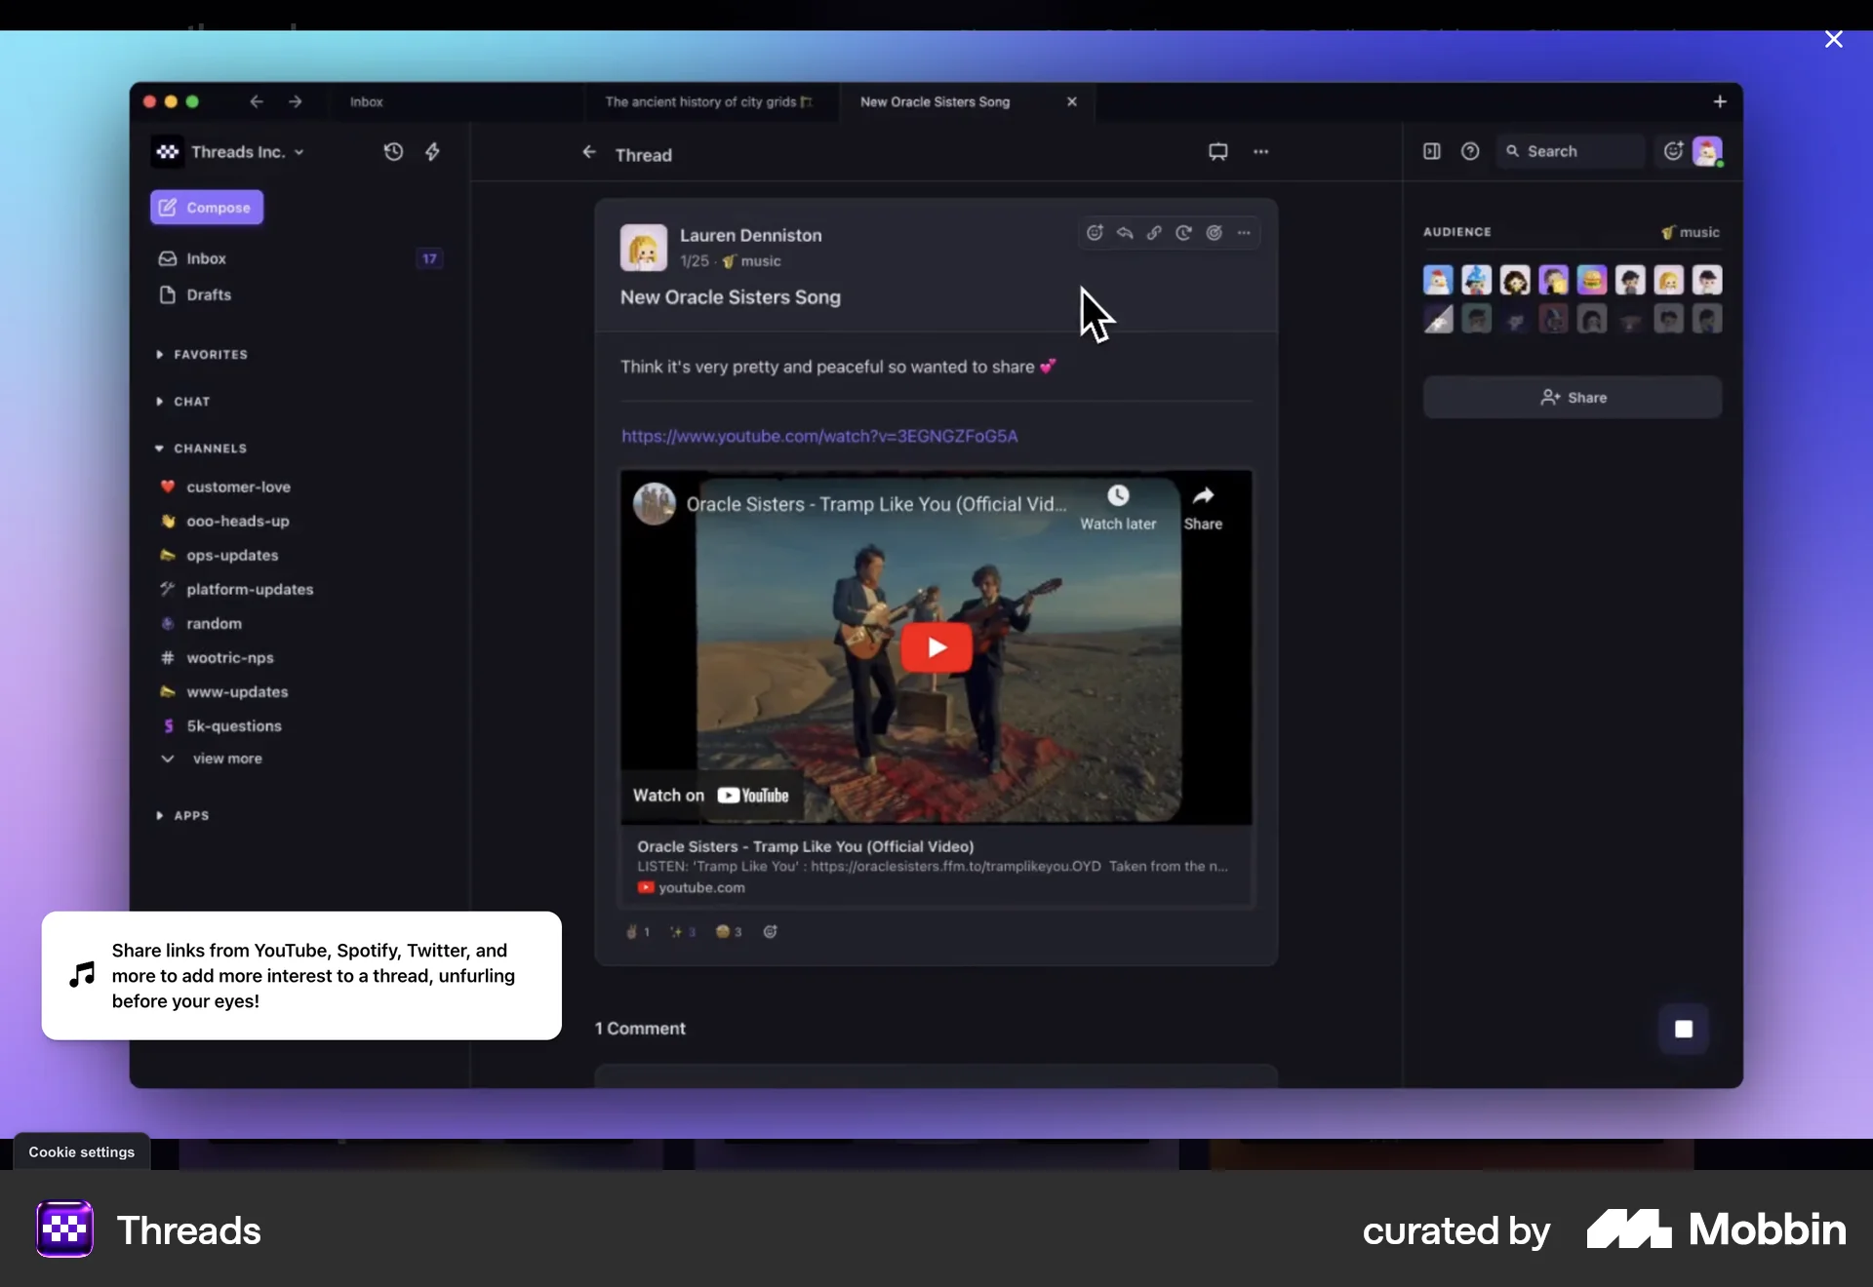Click the lightning bolt quick switcher icon
This screenshot has height=1287, width=1873.
(432, 152)
